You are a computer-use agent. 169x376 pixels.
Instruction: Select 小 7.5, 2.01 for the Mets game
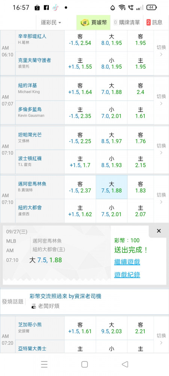click(x=112, y=211)
